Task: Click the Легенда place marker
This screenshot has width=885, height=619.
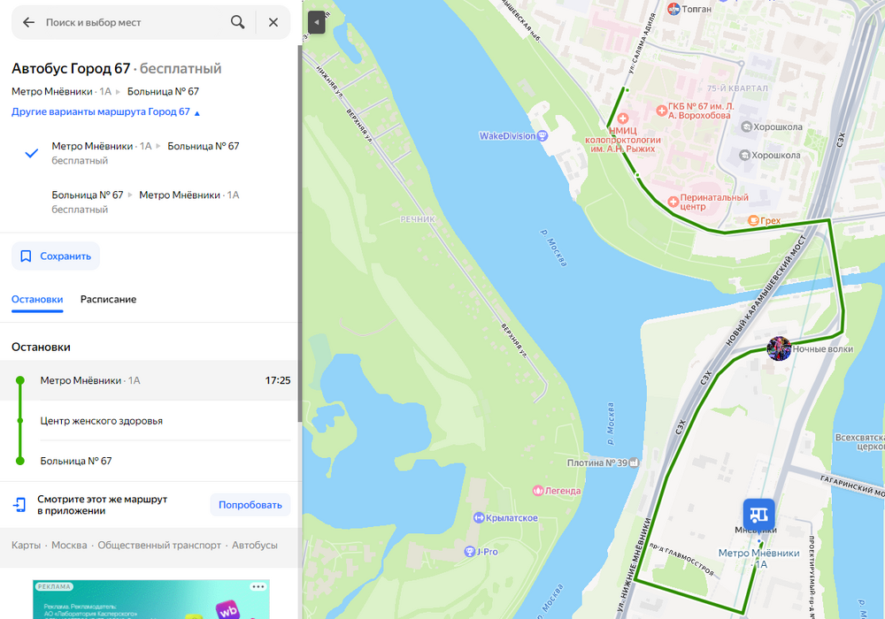Action: [x=538, y=491]
